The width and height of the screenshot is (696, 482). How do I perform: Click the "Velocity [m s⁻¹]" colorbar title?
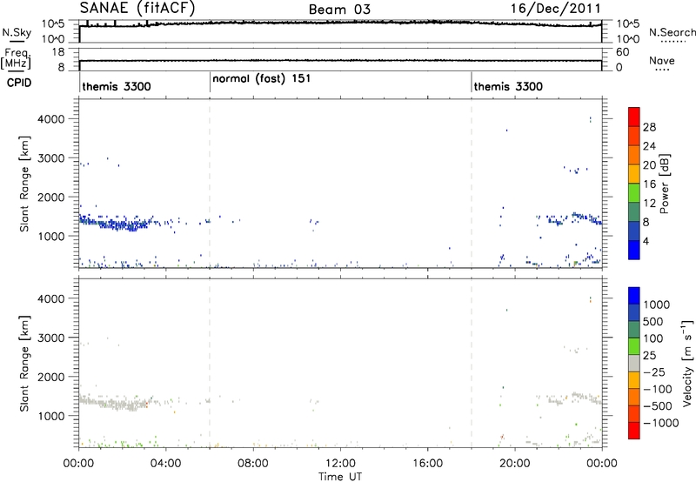(687, 363)
